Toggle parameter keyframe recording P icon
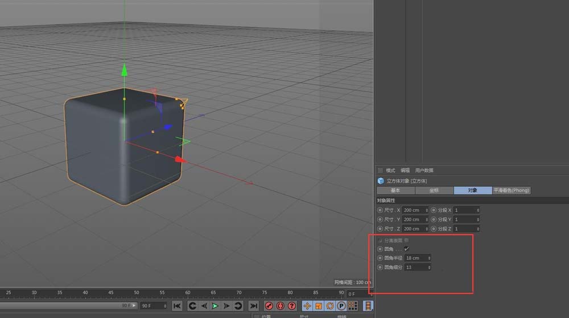The height and width of the screenshot is (318, 569). click(341, 306)
